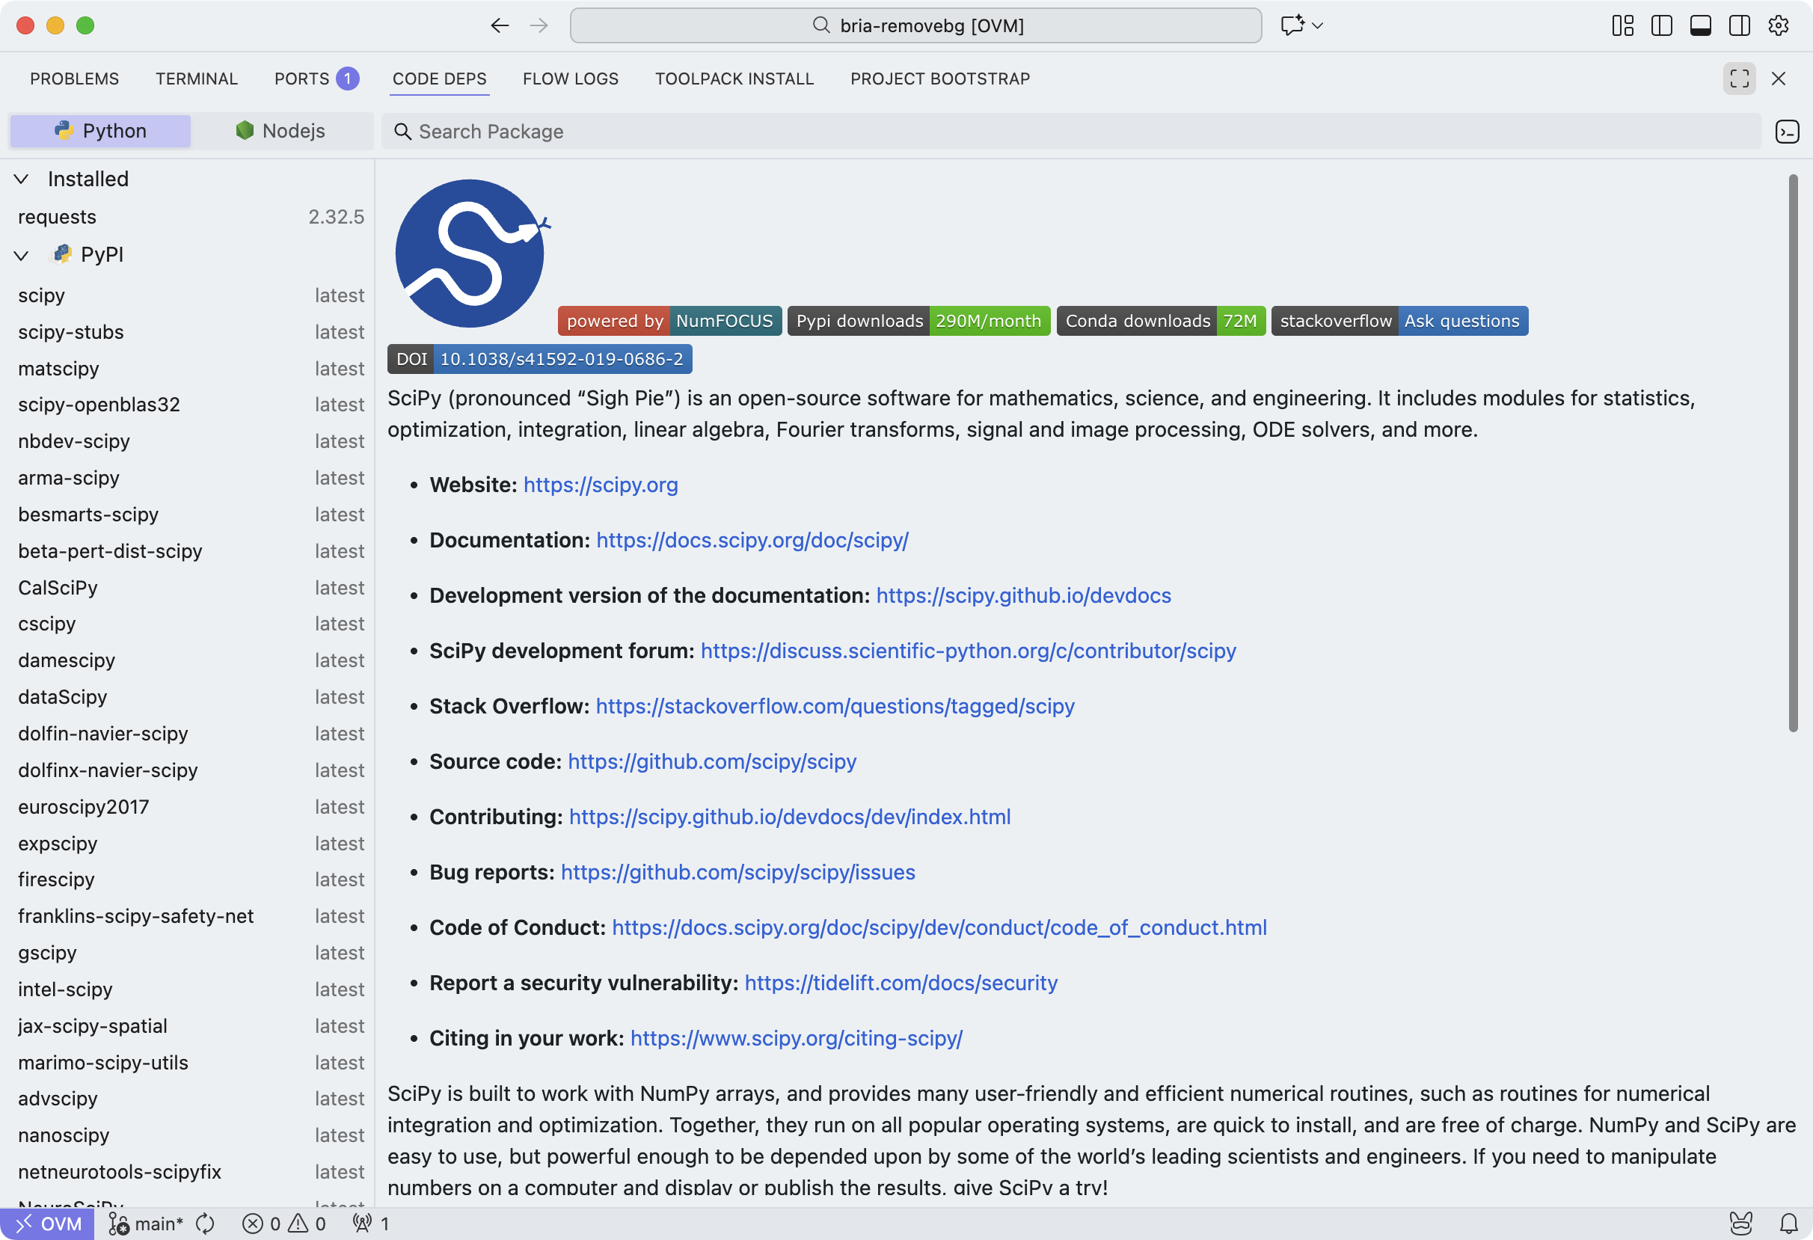This screenshot has width=1813, height=1240.
Task: Switch to the FLOW LOGS tab
Action: [570, 78]
